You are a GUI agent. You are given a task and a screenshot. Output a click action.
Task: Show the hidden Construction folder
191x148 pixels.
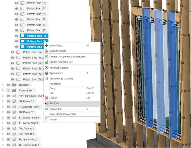click(8, 90)
